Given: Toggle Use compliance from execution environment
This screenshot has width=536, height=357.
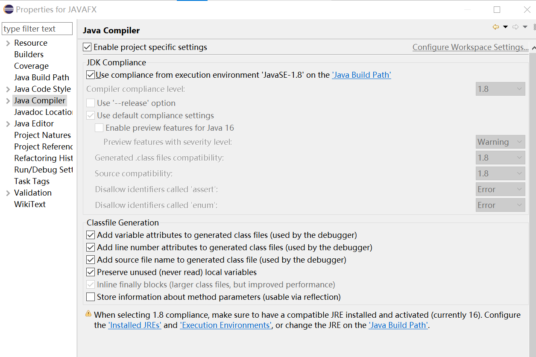Looking at the screenshot, I should [91, 75].
